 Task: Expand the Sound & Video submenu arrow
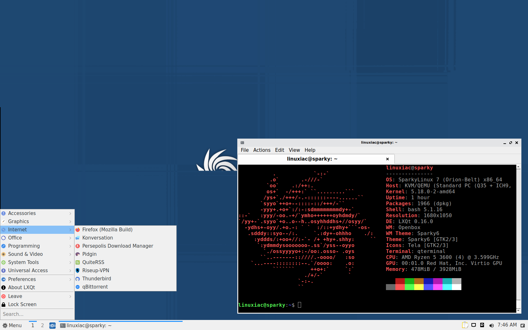[x=70, y=254]
